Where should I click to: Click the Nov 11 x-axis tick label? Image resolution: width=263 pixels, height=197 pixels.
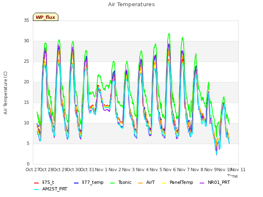coord(238,170)
